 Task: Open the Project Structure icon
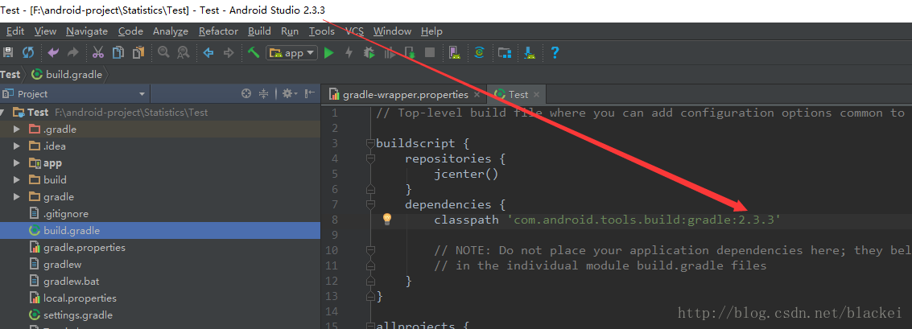504,53
